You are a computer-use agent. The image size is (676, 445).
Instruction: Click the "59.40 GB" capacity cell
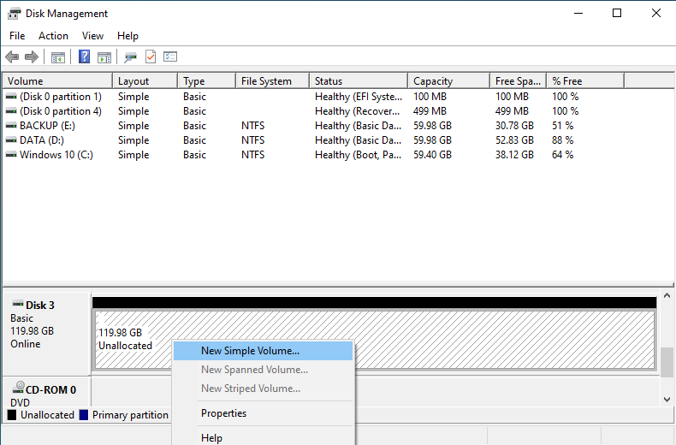click(432, 155)
